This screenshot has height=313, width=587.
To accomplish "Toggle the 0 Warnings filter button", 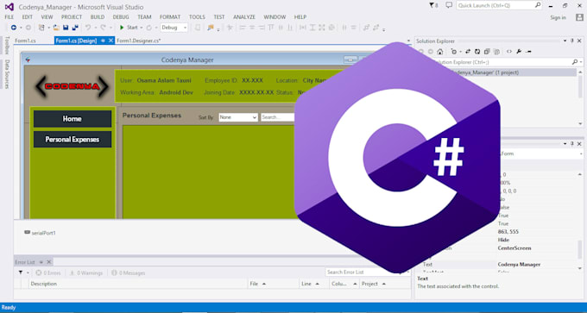I will click(86, 273).
